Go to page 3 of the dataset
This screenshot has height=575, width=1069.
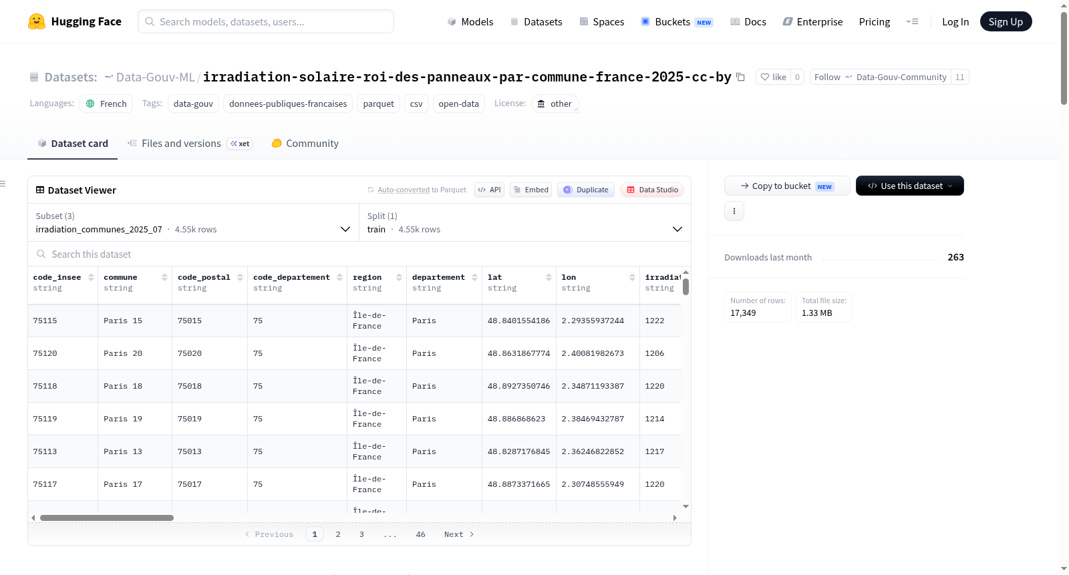tap(361, 534)
